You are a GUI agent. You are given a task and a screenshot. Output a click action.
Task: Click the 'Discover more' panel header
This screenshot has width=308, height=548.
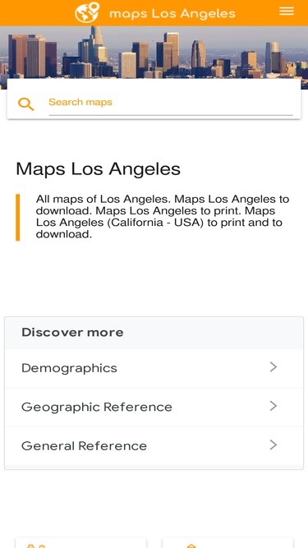click(154, 333)
